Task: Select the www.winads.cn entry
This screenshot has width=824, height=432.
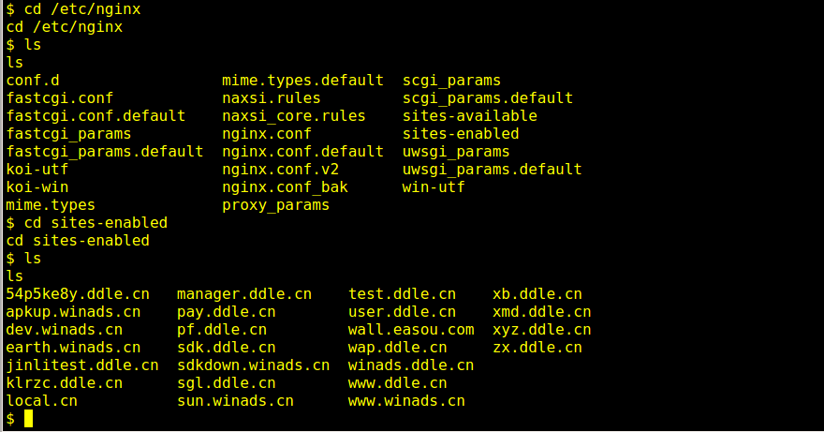Action: [406, 401]
